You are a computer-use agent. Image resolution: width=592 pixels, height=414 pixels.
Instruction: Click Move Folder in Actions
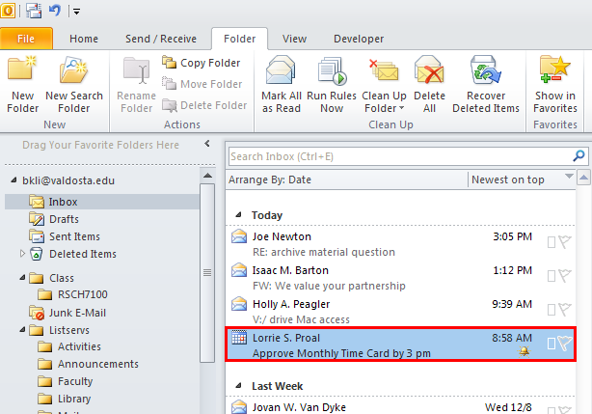point(202,84)
